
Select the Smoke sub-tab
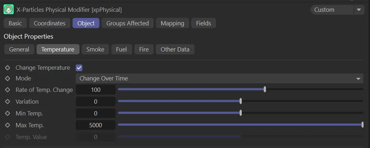pos(95,49)
